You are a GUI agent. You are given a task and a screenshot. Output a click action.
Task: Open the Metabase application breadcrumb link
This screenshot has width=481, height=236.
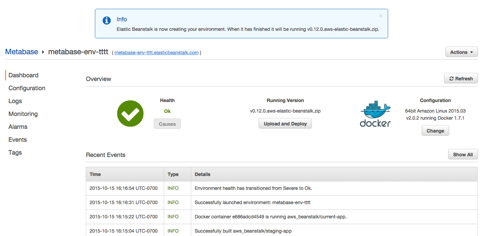[22, 52]
